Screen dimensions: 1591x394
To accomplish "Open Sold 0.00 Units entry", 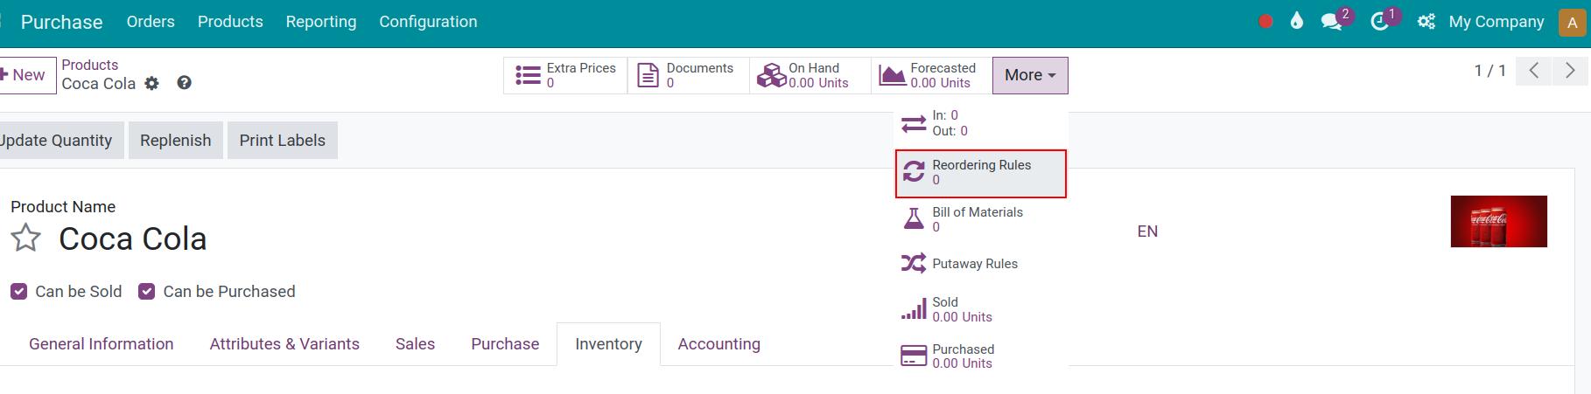I will point(981,309).
